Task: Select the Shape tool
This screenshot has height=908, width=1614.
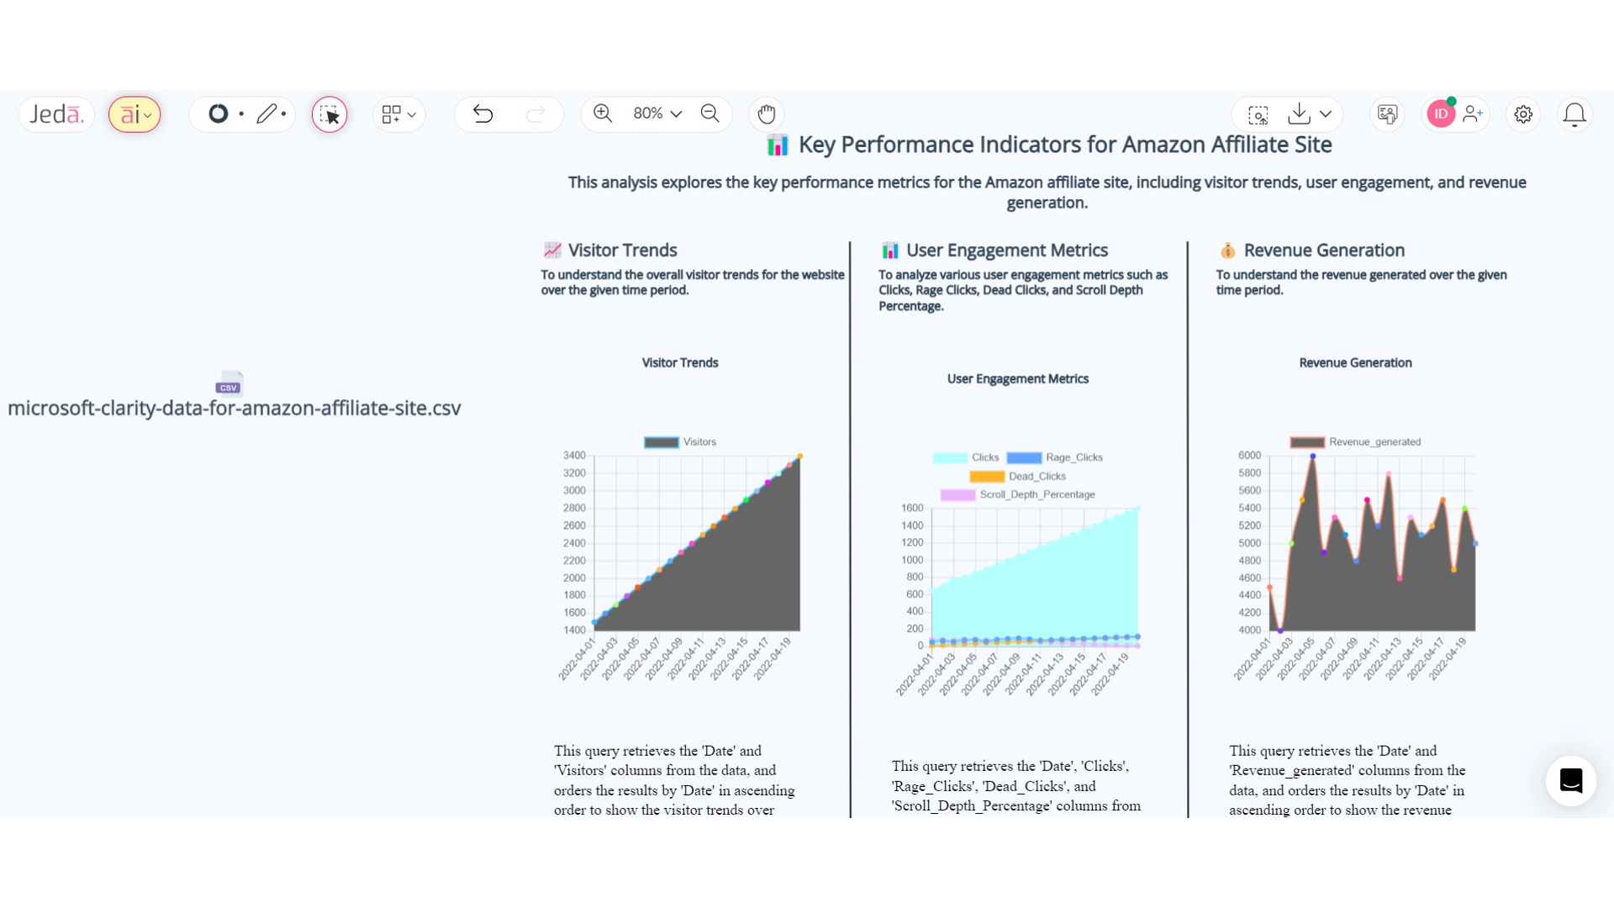Action: (219, 114)
